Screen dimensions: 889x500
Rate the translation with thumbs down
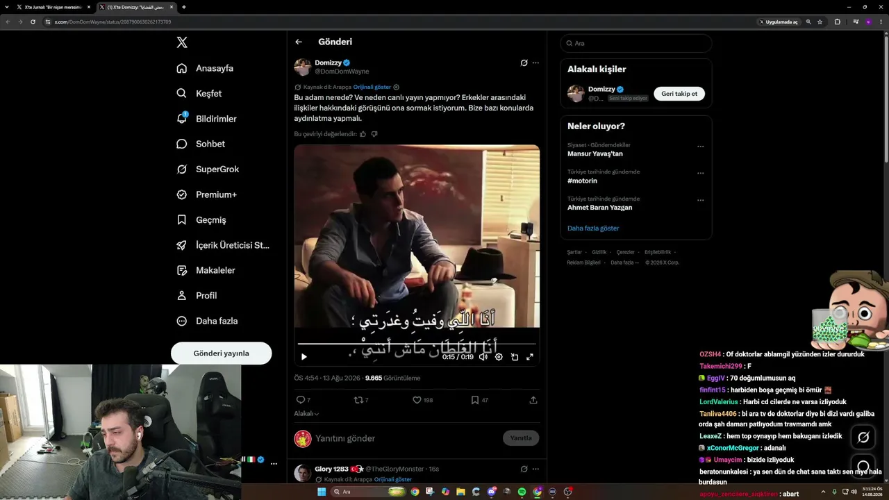click(x=374, y=134)
